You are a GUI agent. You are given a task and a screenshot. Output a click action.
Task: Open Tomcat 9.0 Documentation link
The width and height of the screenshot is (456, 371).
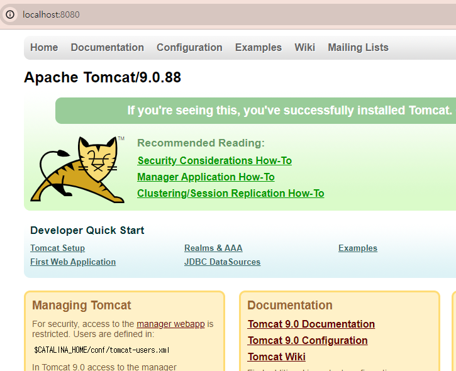pyautogui.click(x=311, y=324)
